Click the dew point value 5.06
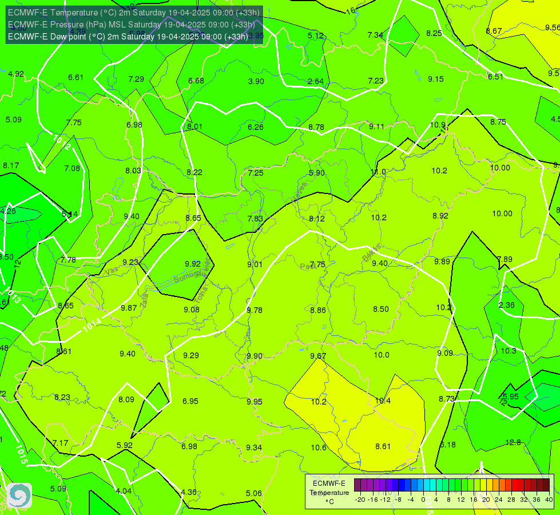560x515 pixels. (254, 494)
